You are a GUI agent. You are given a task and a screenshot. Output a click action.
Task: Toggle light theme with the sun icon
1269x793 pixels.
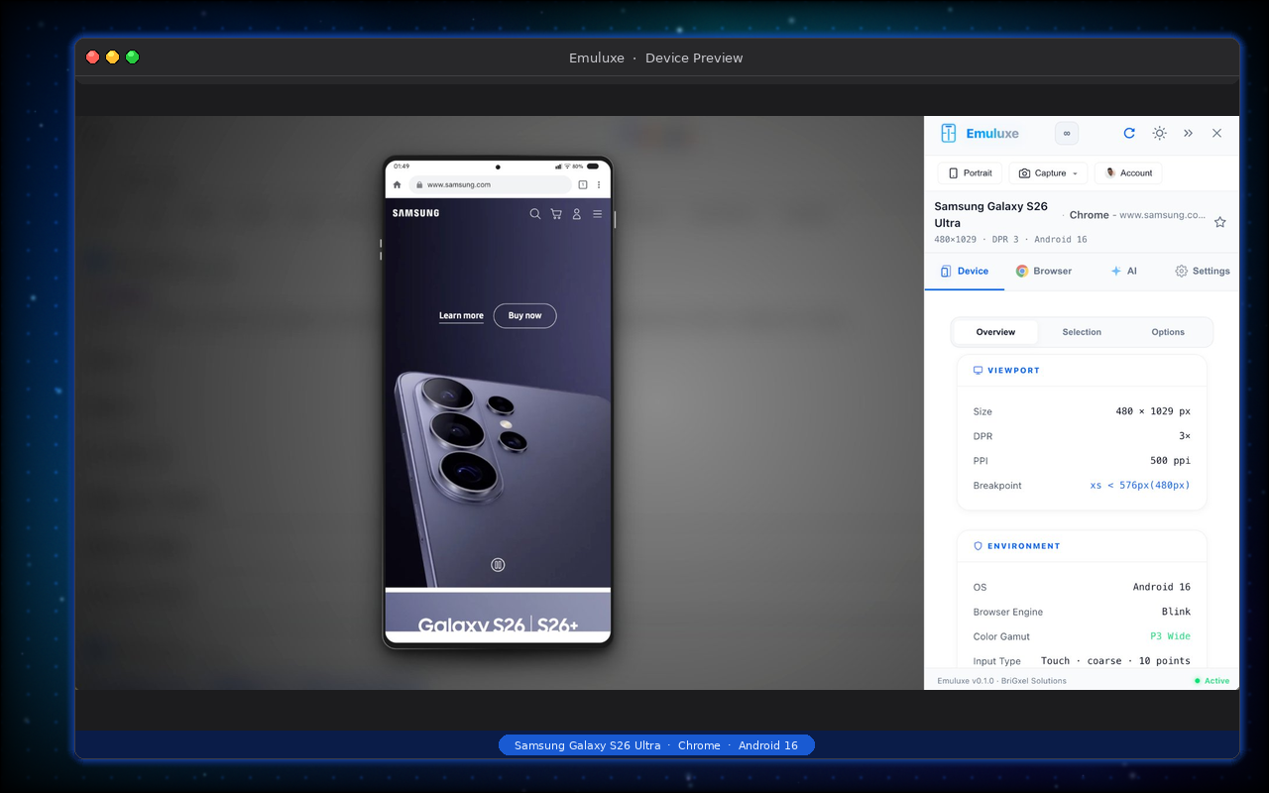pyautogui.click(x=1159, y=133)
